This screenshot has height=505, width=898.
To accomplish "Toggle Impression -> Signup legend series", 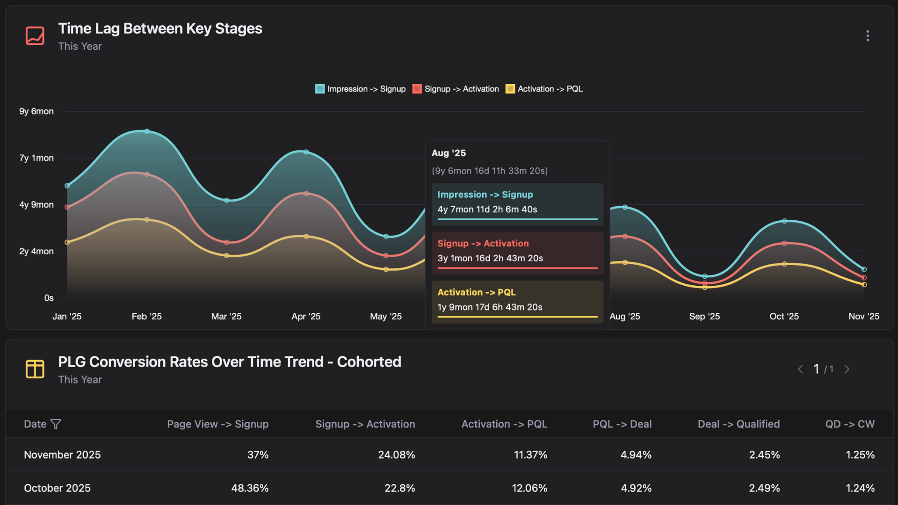I will pyautogui.click(x=366, y=89).
